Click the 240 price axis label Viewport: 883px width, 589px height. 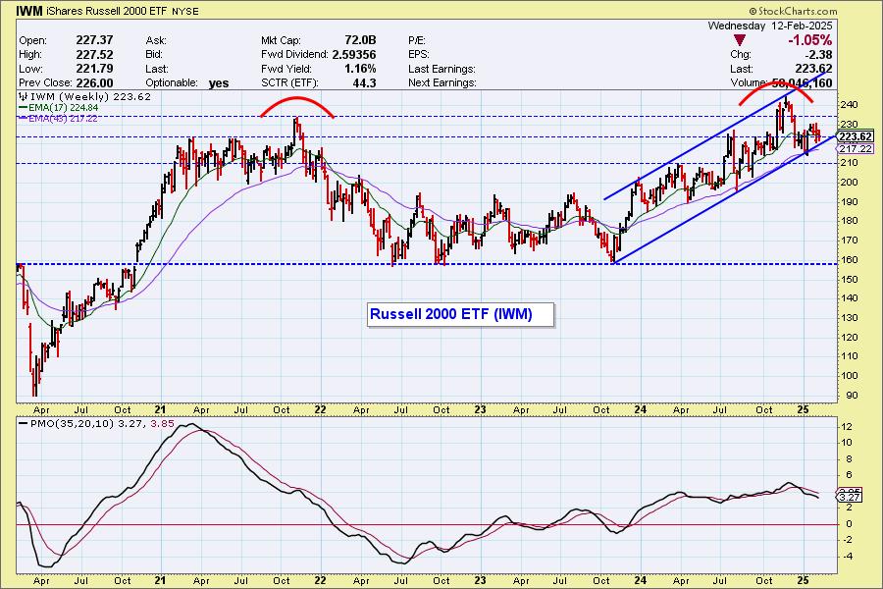(x=850, y=105)
